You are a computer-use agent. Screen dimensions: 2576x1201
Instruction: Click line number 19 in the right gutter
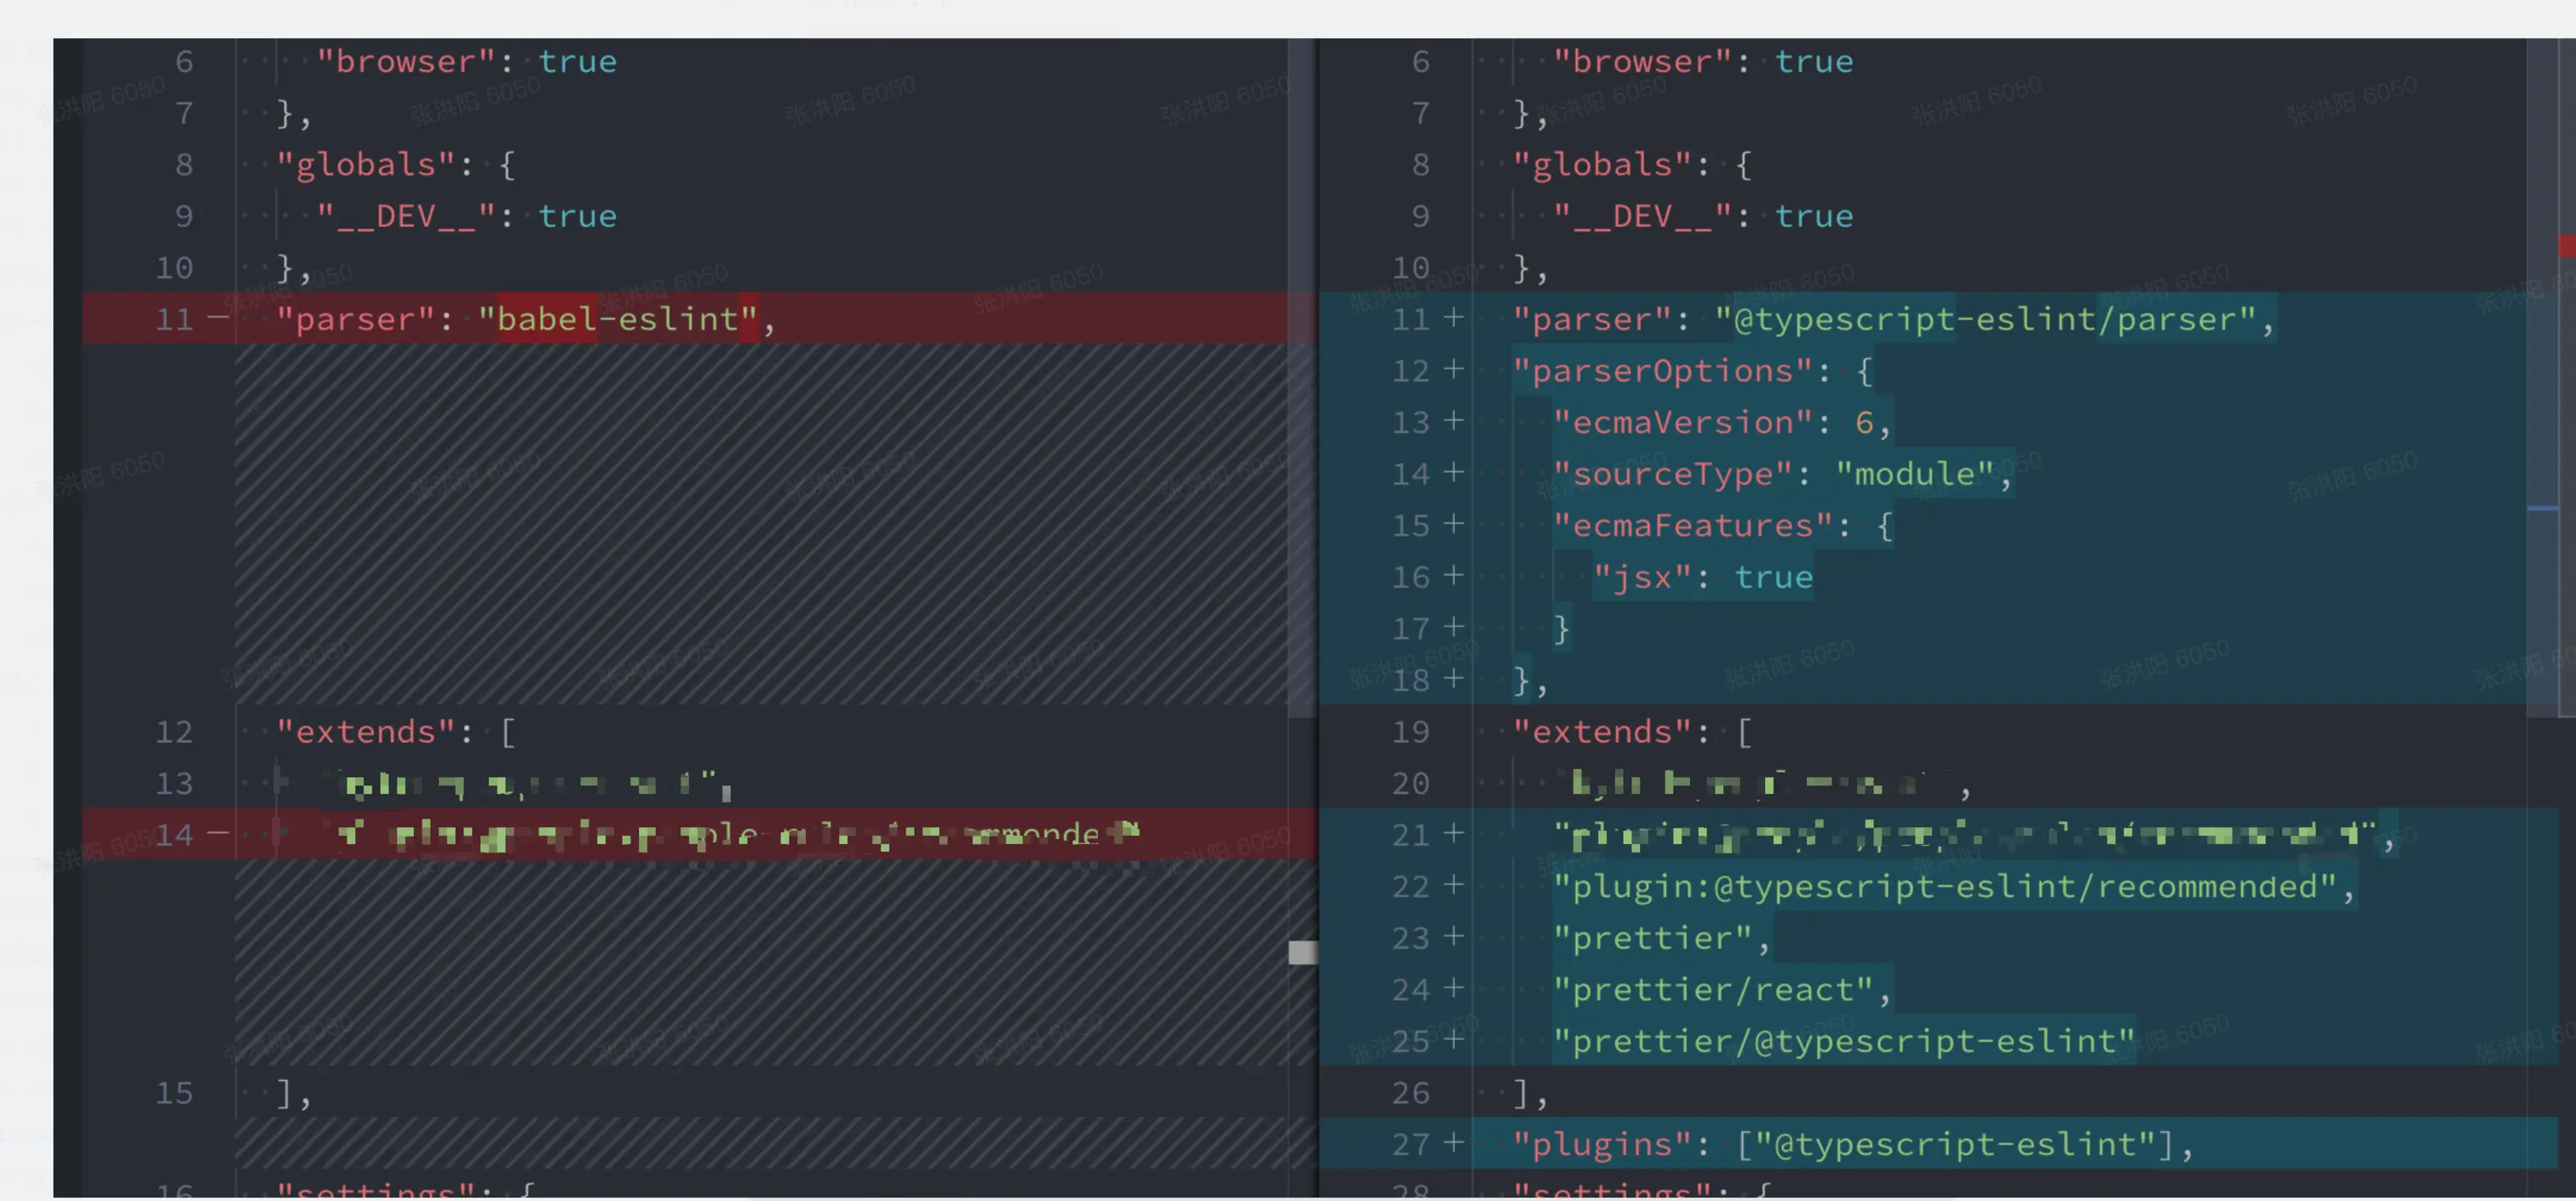[1410, 731]
